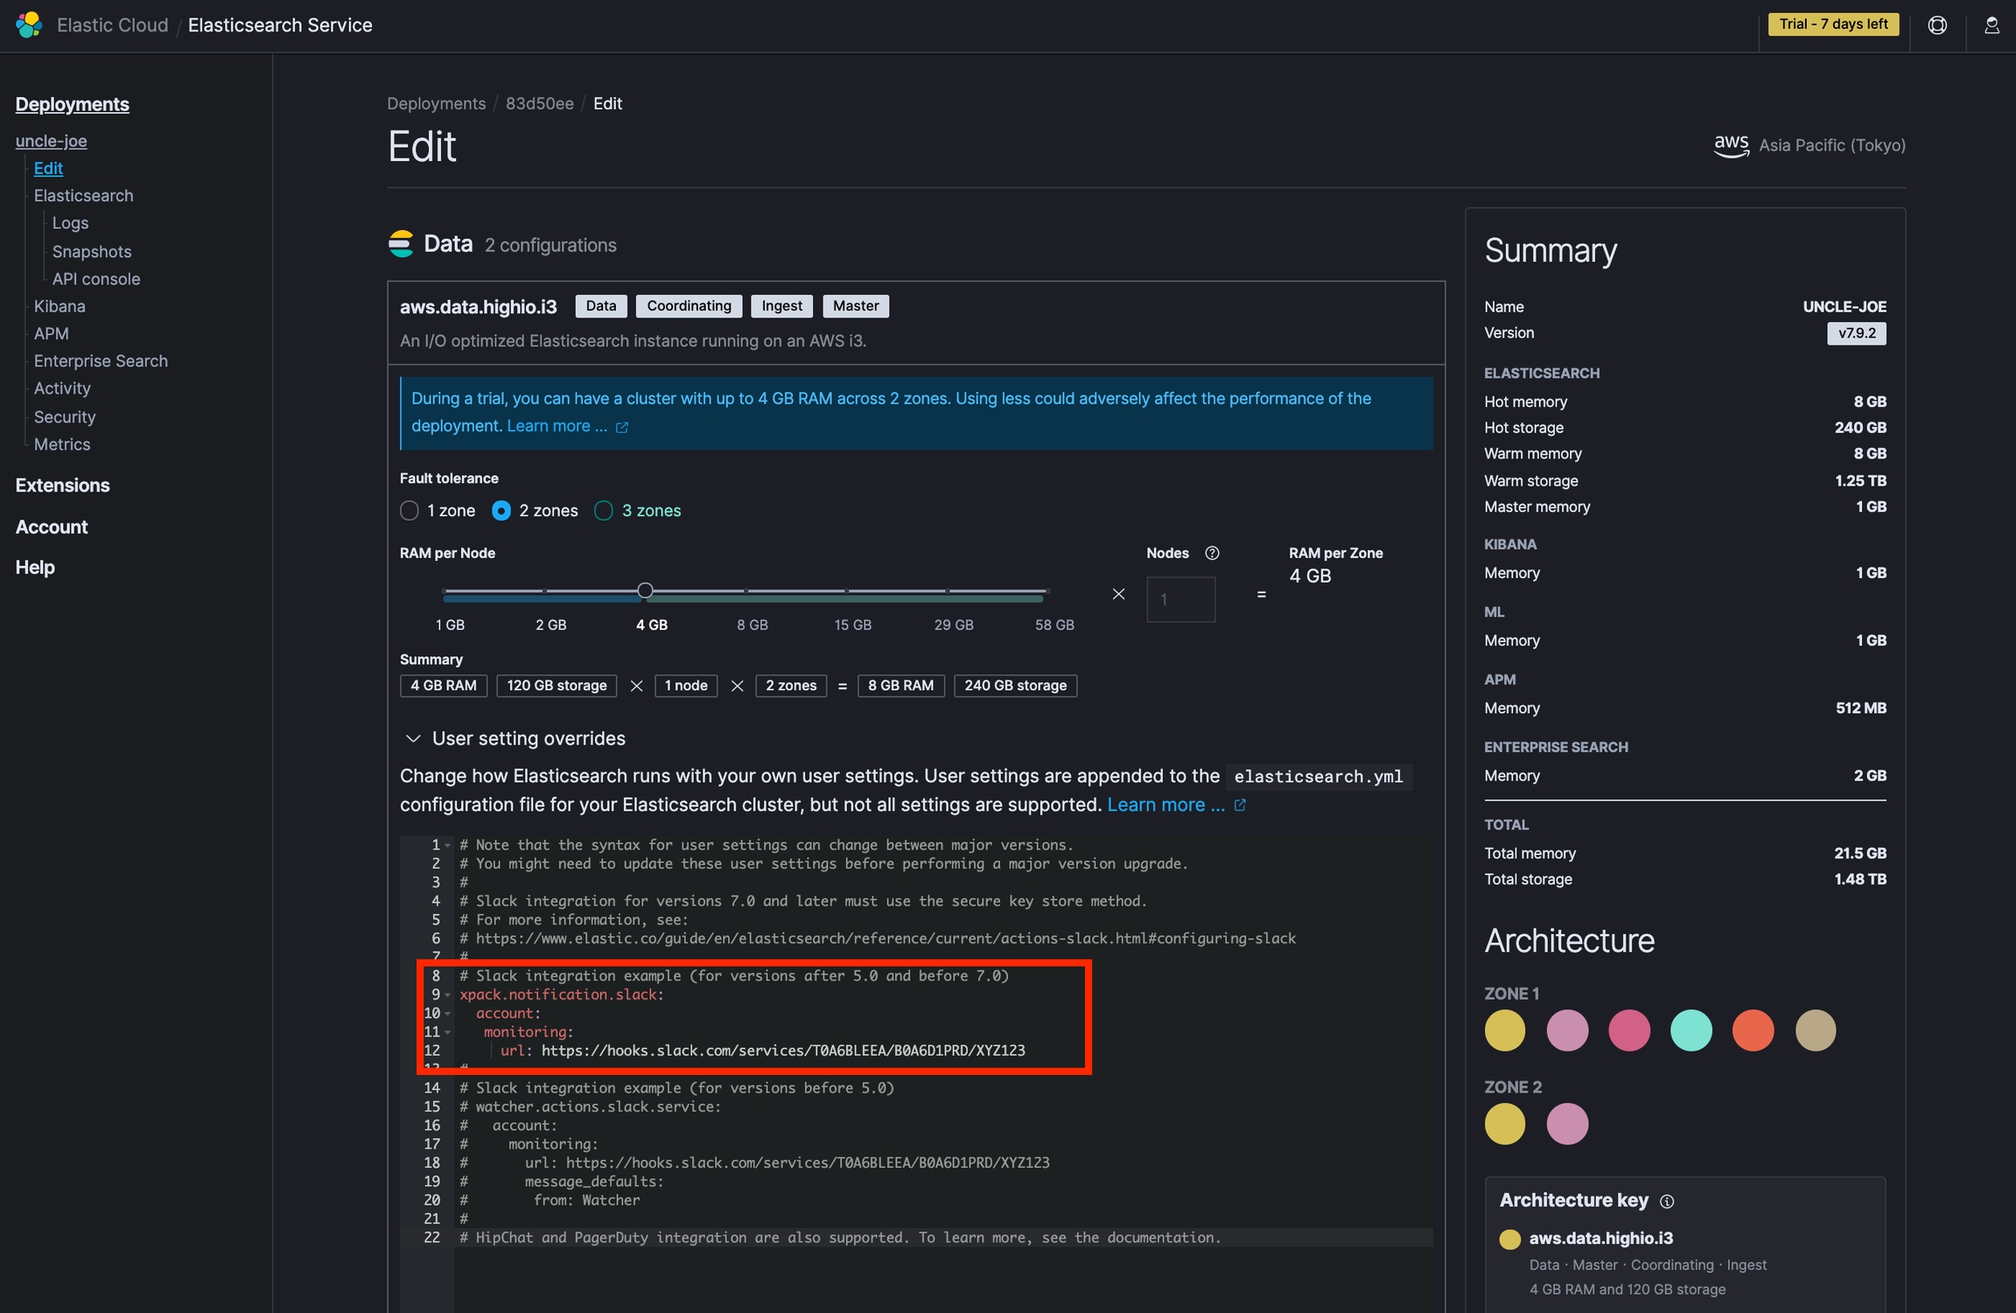2016x1313 pixels.
Task: Click the magenta node circle in Zone 1
Action: 1629,1030
